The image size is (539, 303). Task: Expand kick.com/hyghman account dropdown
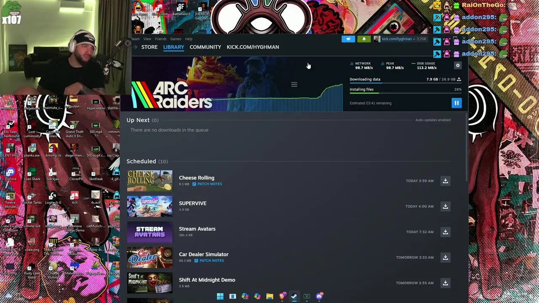(398, 39)
